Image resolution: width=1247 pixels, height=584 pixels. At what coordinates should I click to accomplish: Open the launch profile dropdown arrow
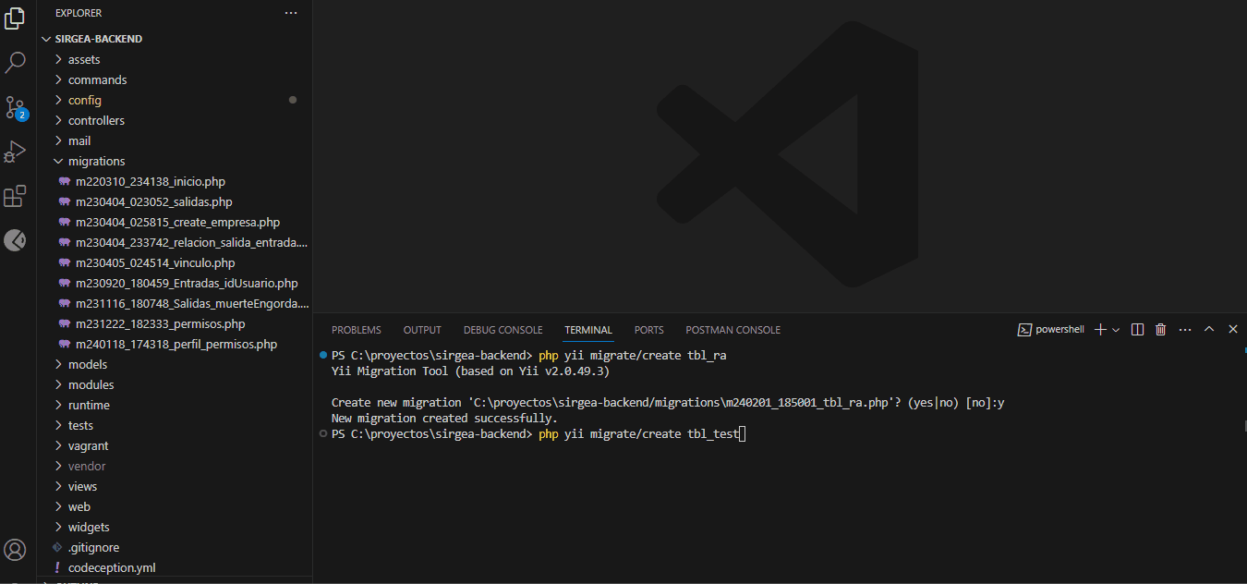(x=1116, y=329)
